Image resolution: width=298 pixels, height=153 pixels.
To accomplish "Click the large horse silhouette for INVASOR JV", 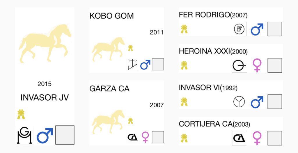I will [45, 44].
